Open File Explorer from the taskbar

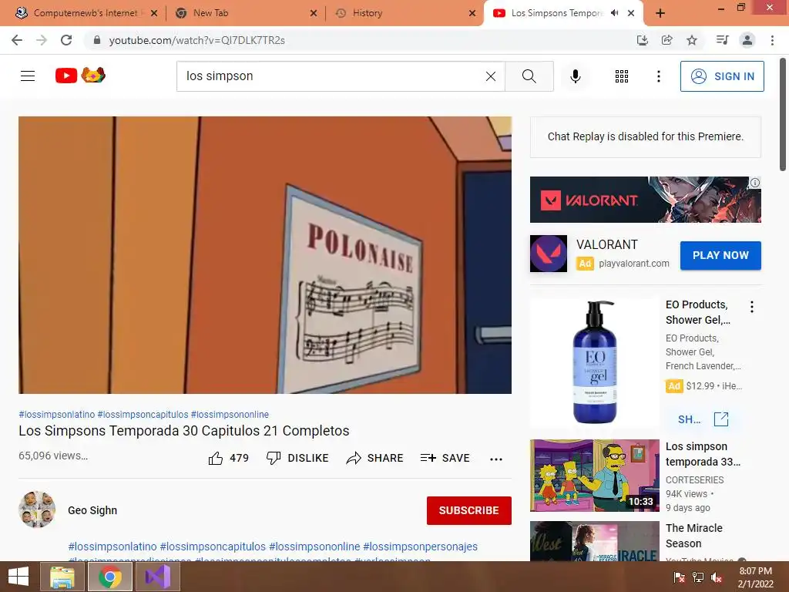(62, 577)
